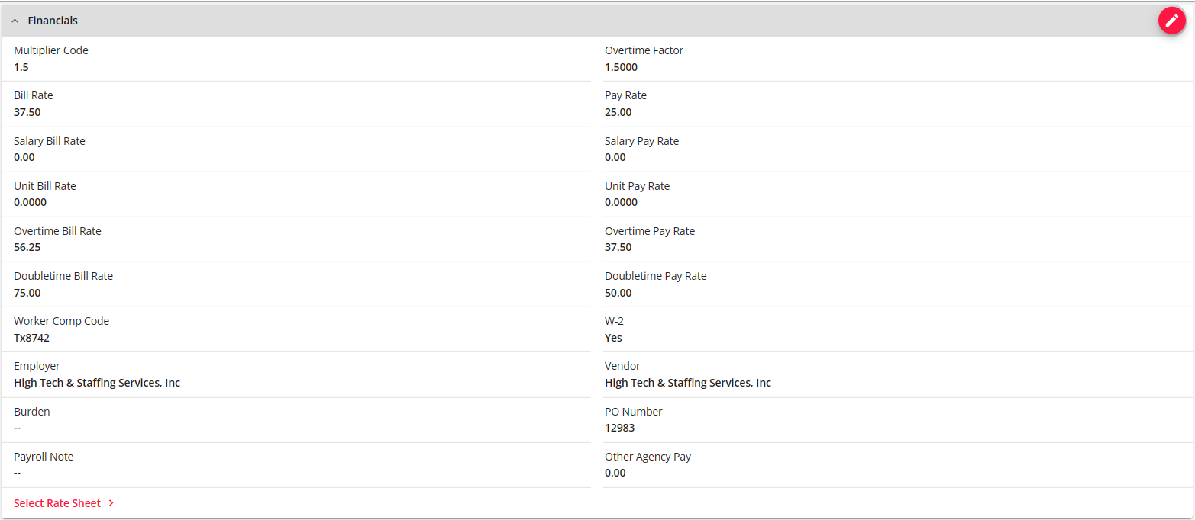This screenshot has width=1195, height=520.
Task: Click the Pay Rate value 25.00
Action: coord(618,112)
